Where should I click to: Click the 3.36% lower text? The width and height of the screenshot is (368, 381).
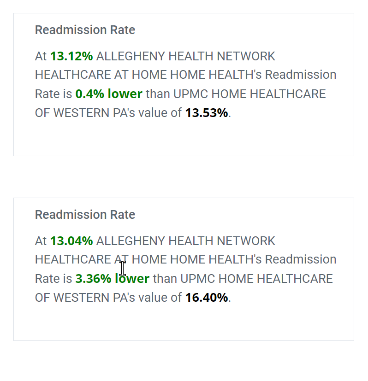[x=113, y=278]
